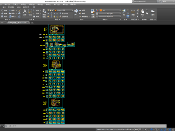This screenshot has width=175, height=131.
Task: Toggle ortho mode in status bar
Action: [x=148, y=130]
